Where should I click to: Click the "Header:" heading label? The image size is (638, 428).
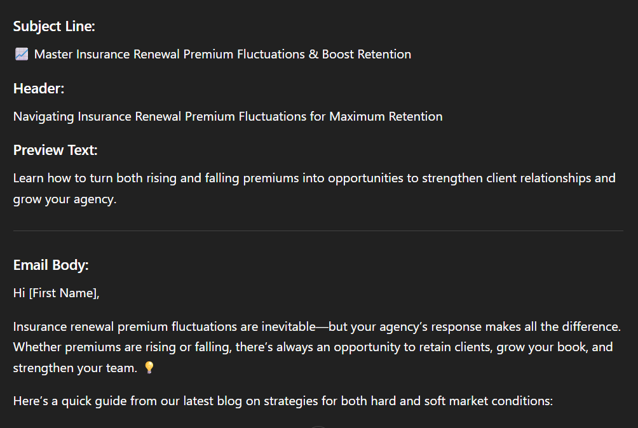39,89
